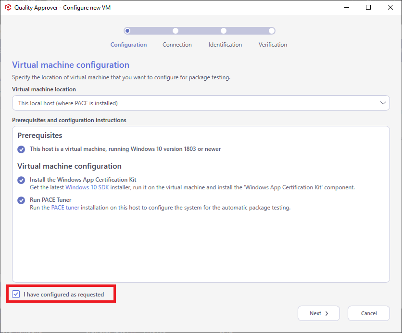Click the 'Run PACE Tuner' step title
The image size is (402, 333).
pyautogui.click(x=50, y=200)
